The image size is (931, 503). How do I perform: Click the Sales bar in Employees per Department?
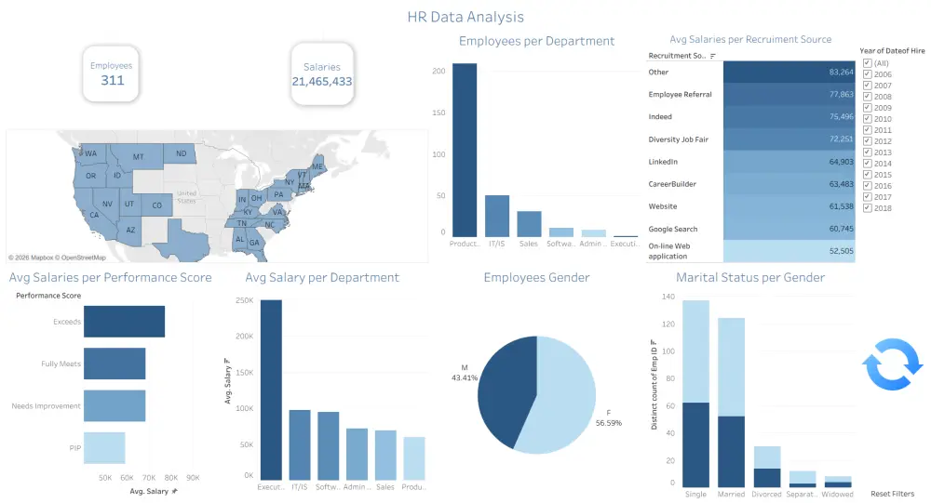click(529, 224)
